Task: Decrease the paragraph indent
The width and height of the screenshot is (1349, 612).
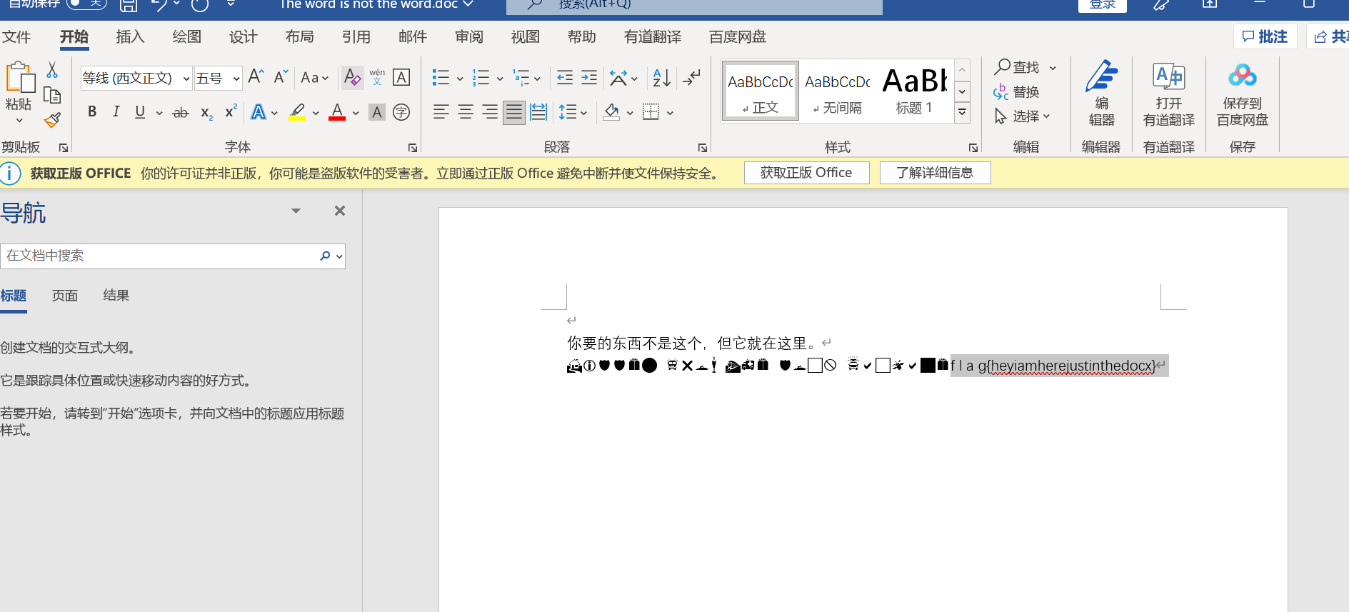Action: click(x=565, y=77)
